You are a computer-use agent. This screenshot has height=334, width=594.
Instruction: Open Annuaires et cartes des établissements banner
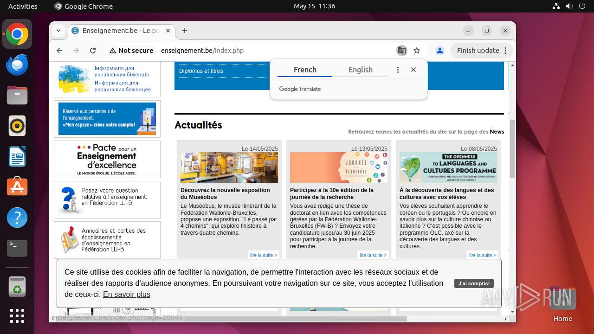pos(107,240)
